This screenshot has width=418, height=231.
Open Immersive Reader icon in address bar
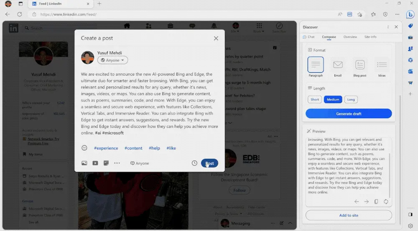click(349, 14)
